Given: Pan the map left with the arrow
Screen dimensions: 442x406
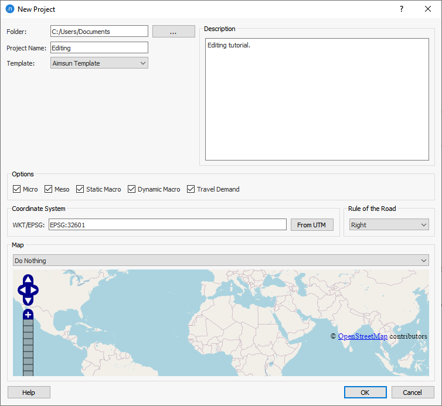Looking at the screenshot, I should [x=21, y=290].
